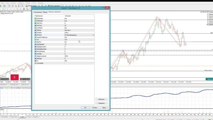Open the 'Настройки' tester tab

point(4,117)
